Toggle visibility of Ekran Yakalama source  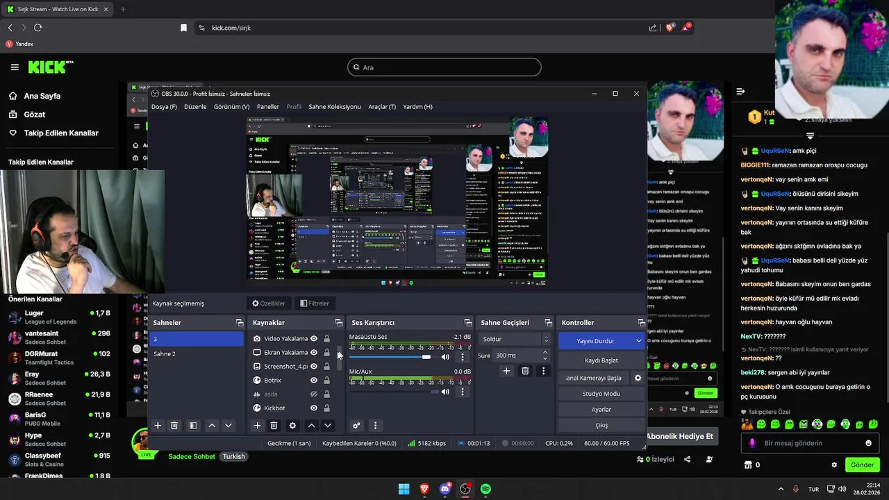point(314,353)
